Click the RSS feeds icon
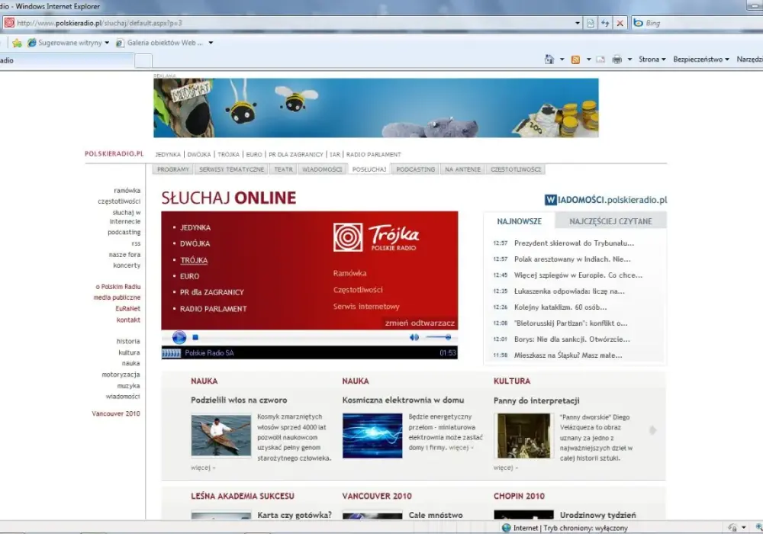This screenshot has height=534, width=763. point(575,60)
